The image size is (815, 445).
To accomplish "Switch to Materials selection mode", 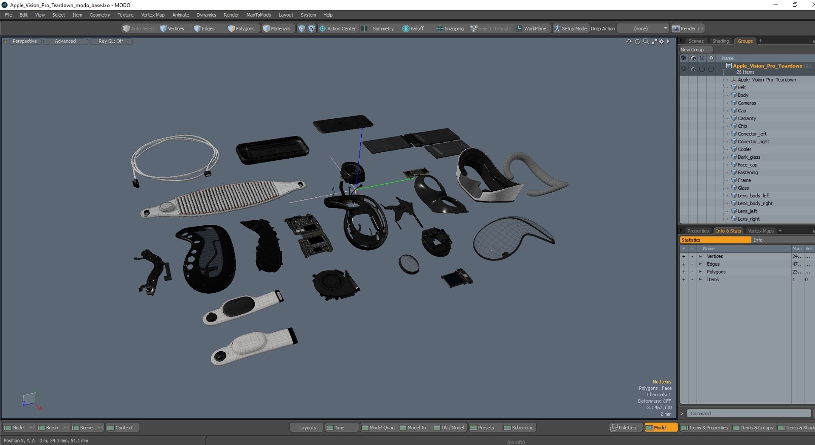I will 276,28.
